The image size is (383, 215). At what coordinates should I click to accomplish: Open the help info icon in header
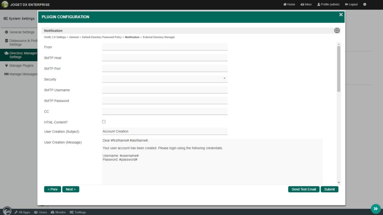point(365,4)
